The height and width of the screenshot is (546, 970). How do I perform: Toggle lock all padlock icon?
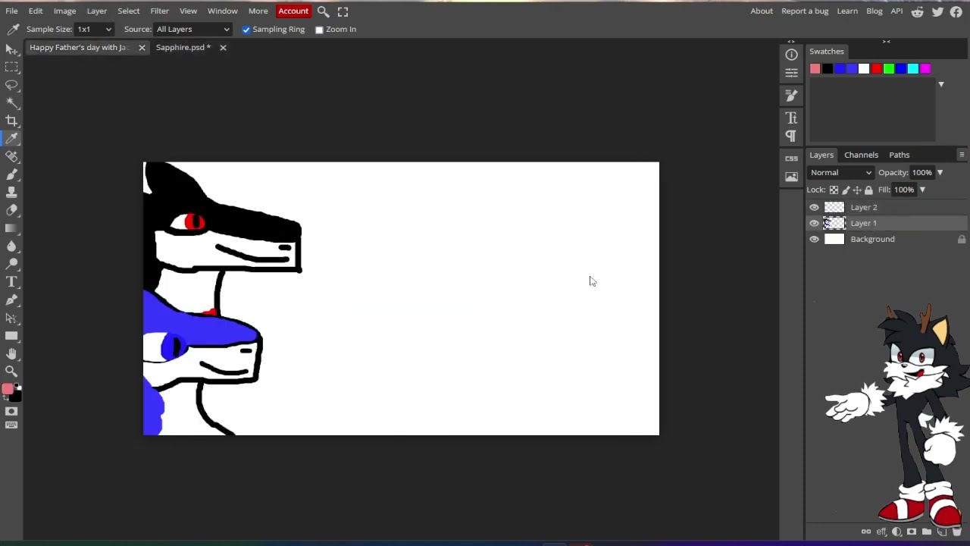click(x=868, y=190)
